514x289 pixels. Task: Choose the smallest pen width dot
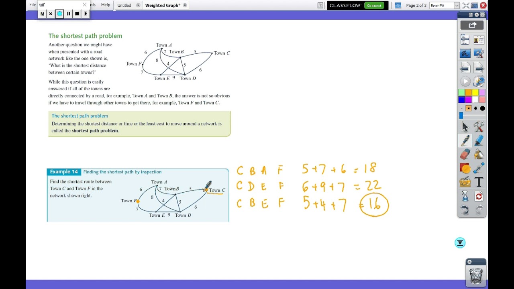(461, 108)
